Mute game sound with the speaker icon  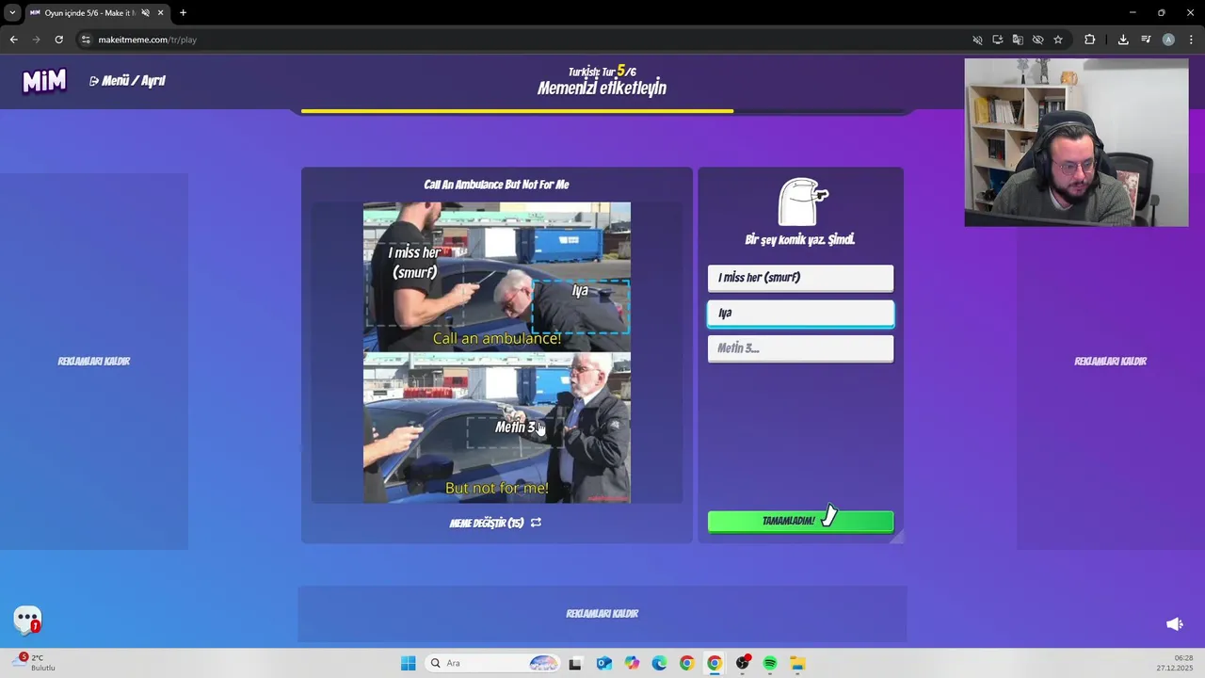[x=1174, y=623]
